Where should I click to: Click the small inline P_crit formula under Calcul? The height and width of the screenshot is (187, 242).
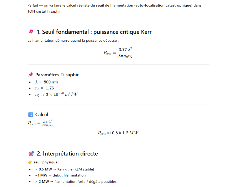tap(40, 123)
